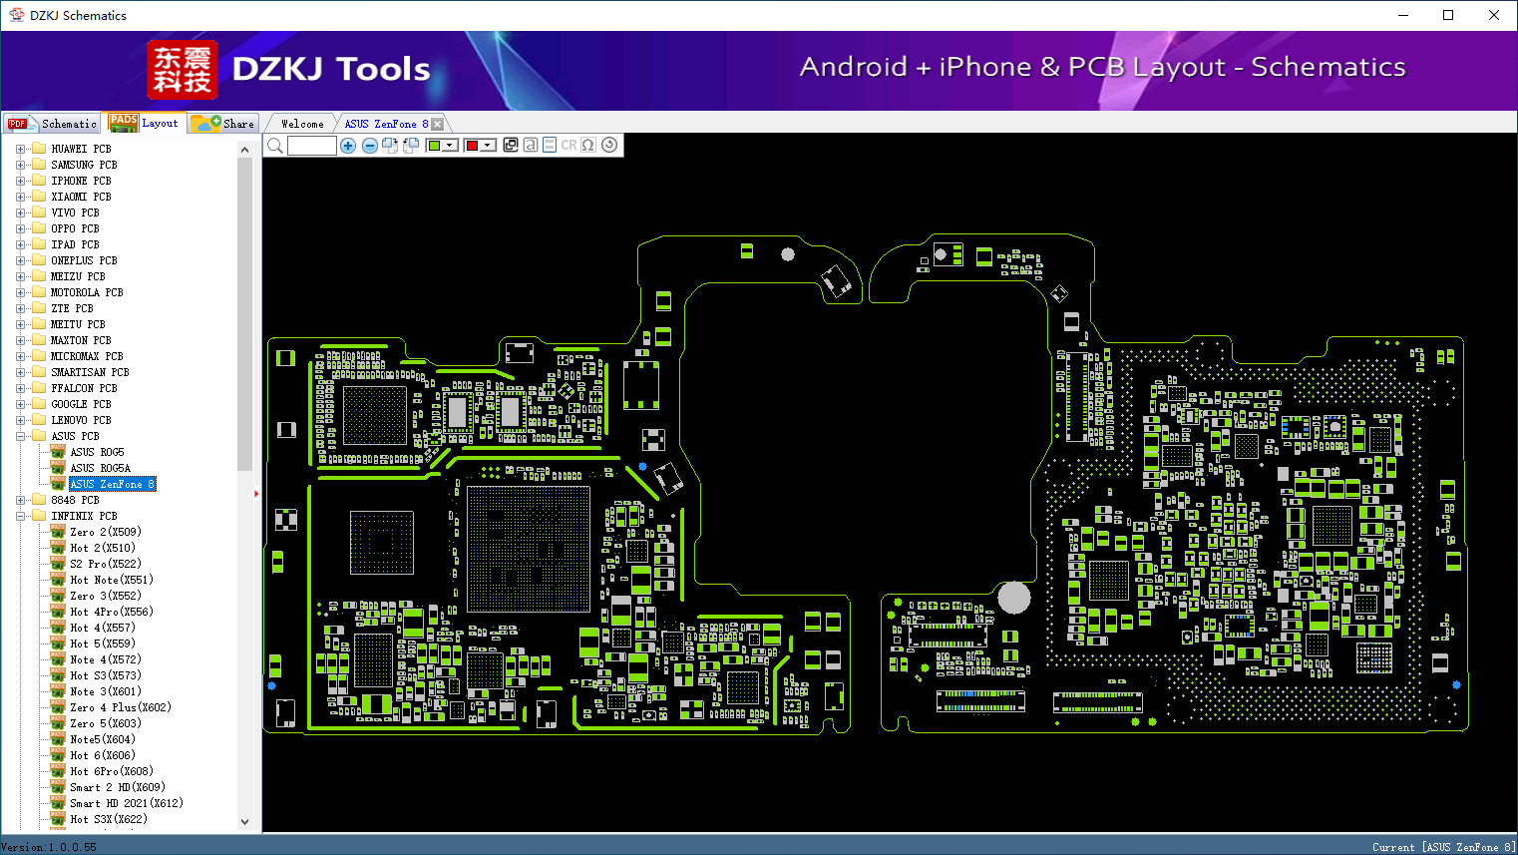Viewport: 1518px width, 855px height.
Task: Expand the HUAWEI PCB tree node
Action: point(20,149)
